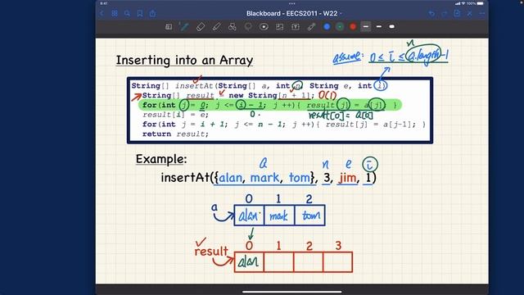Toggle read-only mode with crossed pen icon
Image resolution: width=524 pixels, height=295 pixels.
coord(469,13)
